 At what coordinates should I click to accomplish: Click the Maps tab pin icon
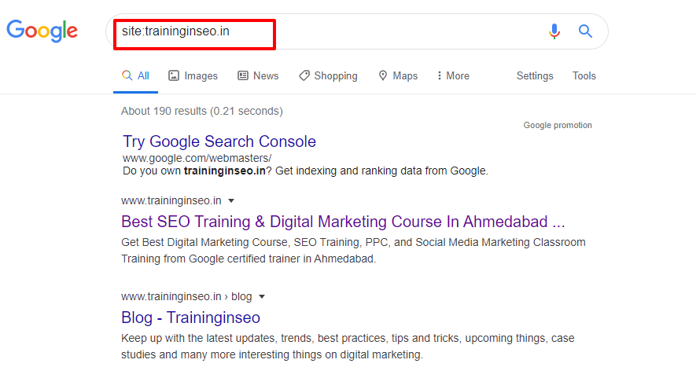[383, 76]
